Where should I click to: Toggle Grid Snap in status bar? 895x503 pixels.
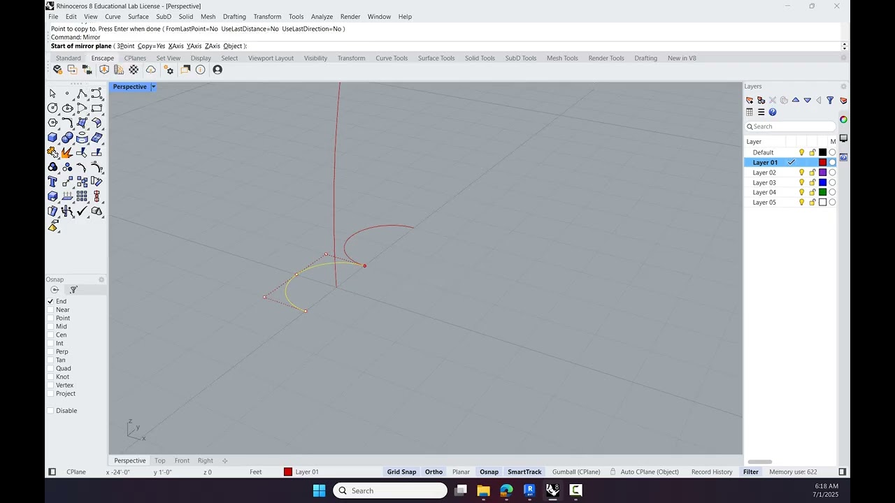[402, 472]
